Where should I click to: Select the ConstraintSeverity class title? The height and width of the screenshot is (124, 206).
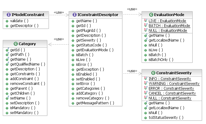pyautogui.click(x=174, y=73)
